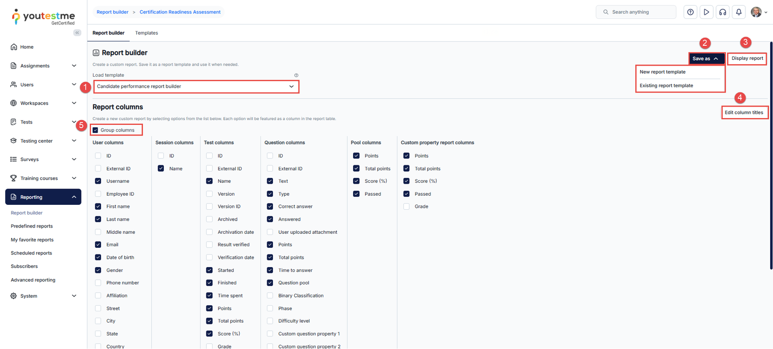Open the notifications bell
This screenshot has height=349, width=773.
click(x=739, y=12)
